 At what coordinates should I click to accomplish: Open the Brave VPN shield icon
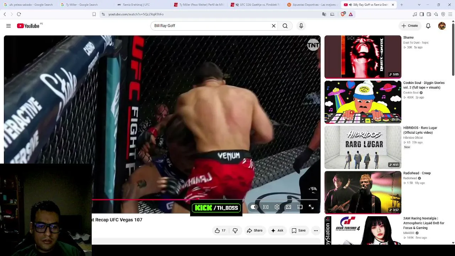443,14
